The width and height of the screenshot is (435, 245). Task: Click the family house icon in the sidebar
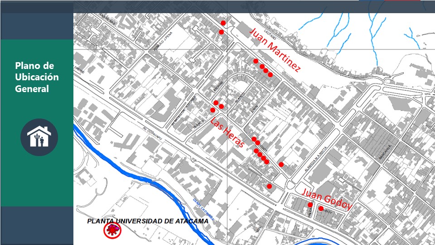tap(39, 137)
